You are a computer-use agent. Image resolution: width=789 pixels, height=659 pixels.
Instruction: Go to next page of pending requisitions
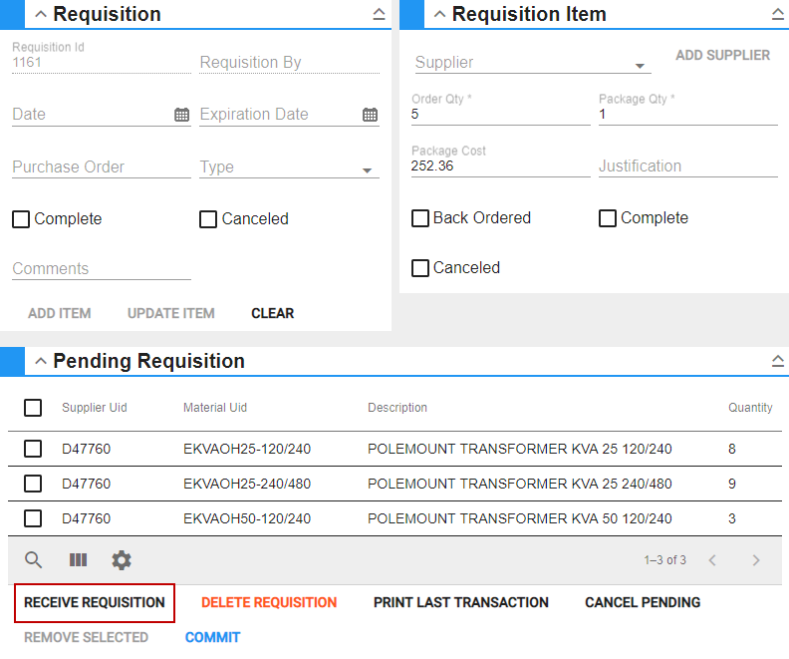pyautogui.click(x=756, y=560)
